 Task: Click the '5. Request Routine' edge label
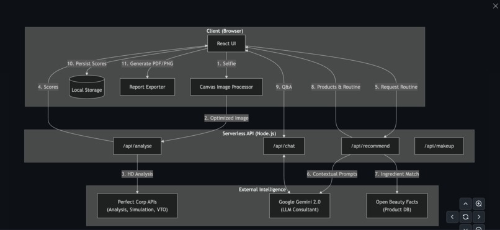click(396, 87)
